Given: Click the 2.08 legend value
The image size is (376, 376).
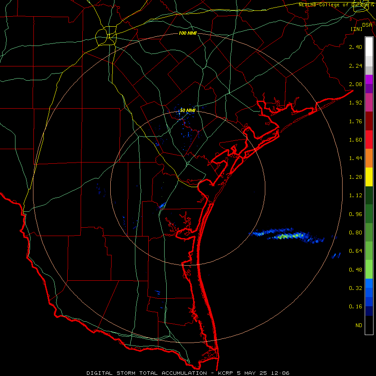Looking at the screenshot, I should 356,84.
